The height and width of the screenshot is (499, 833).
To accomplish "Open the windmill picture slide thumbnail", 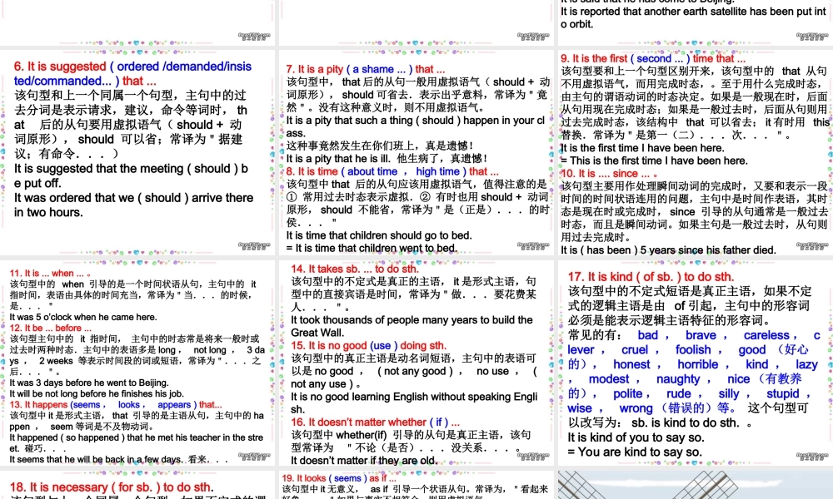I will coord(696,484).
